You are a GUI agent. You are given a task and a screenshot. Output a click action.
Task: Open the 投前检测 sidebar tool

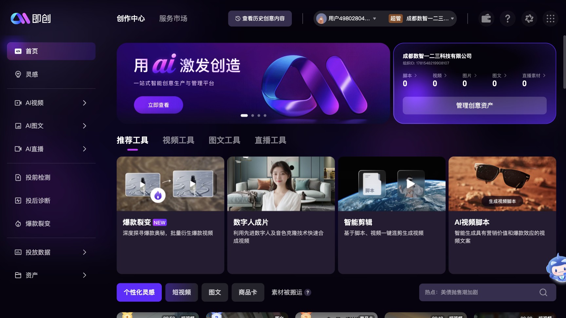pyautogui.click(x=38, y=177)
